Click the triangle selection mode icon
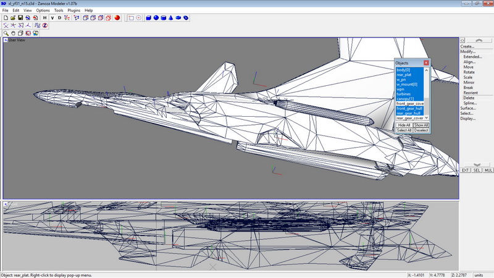This screenshot has width=494, height=278. [x=77, y=18]
